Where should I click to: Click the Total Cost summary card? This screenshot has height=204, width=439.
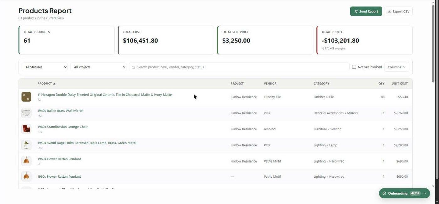click(166, 40)
